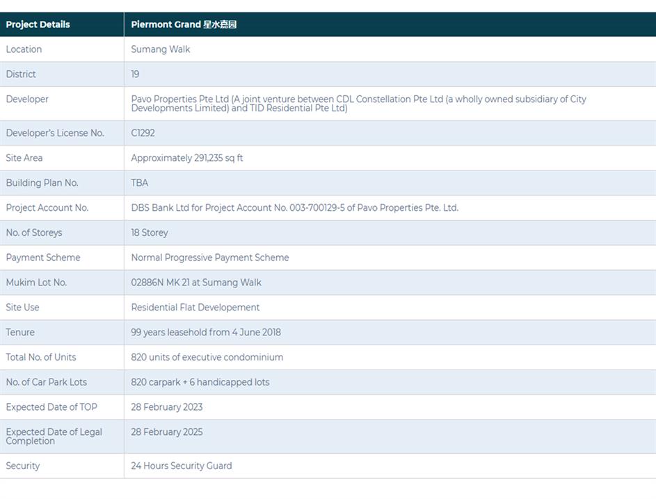Select "820 carpark + 6 handicapped lots" text
The image size is (656, 499).
[200, 382]
